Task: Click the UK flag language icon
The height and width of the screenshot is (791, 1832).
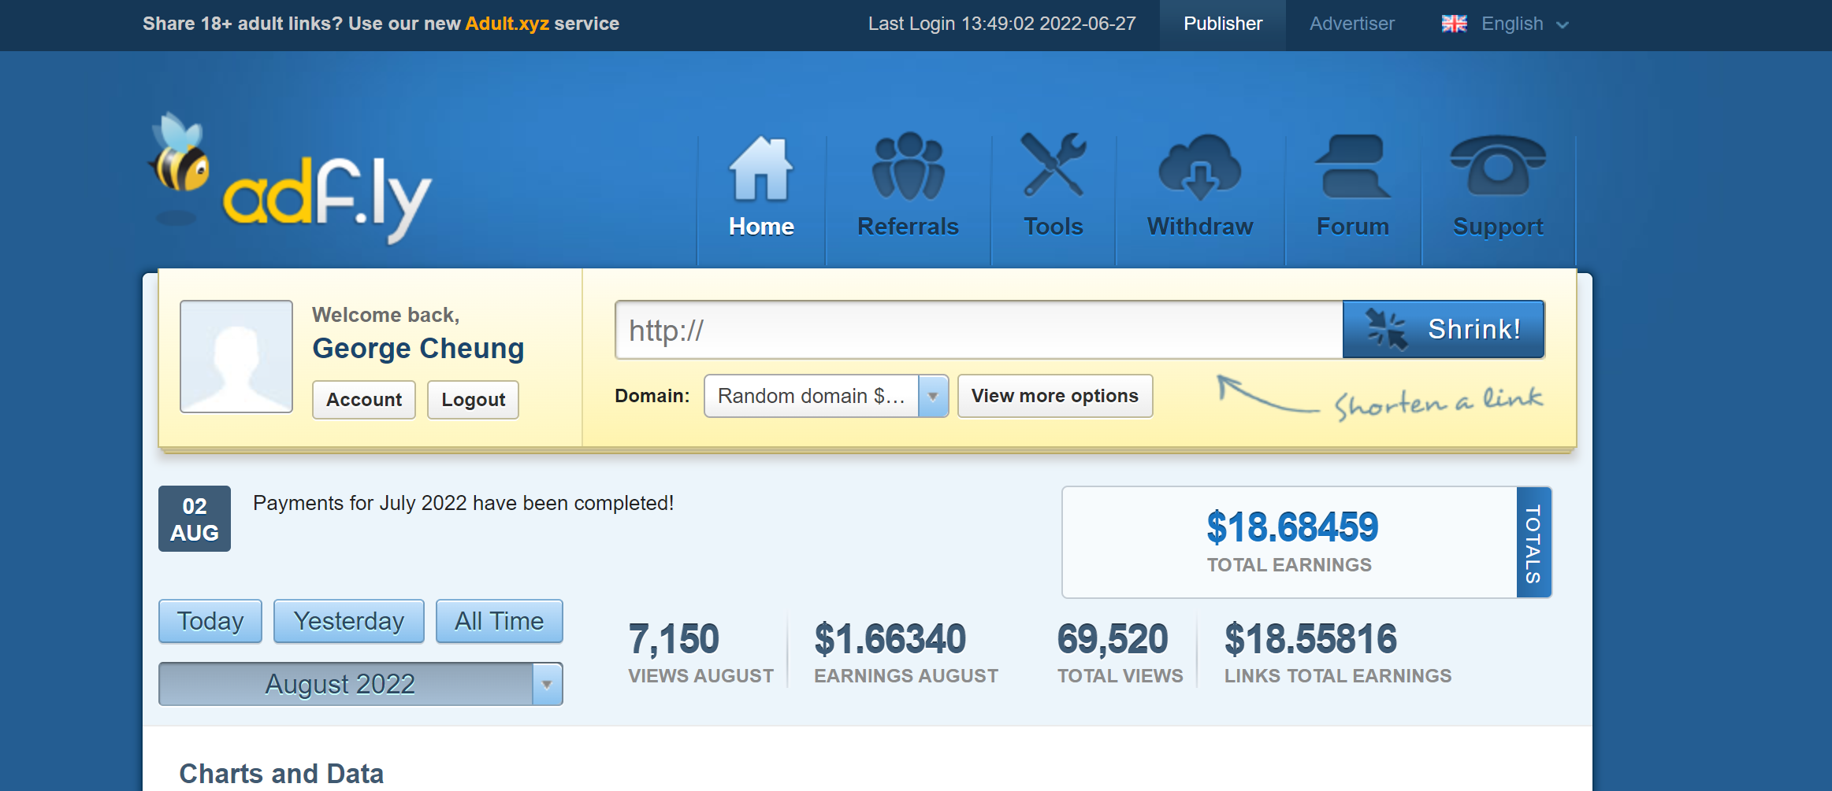Action: point(1455,24)
